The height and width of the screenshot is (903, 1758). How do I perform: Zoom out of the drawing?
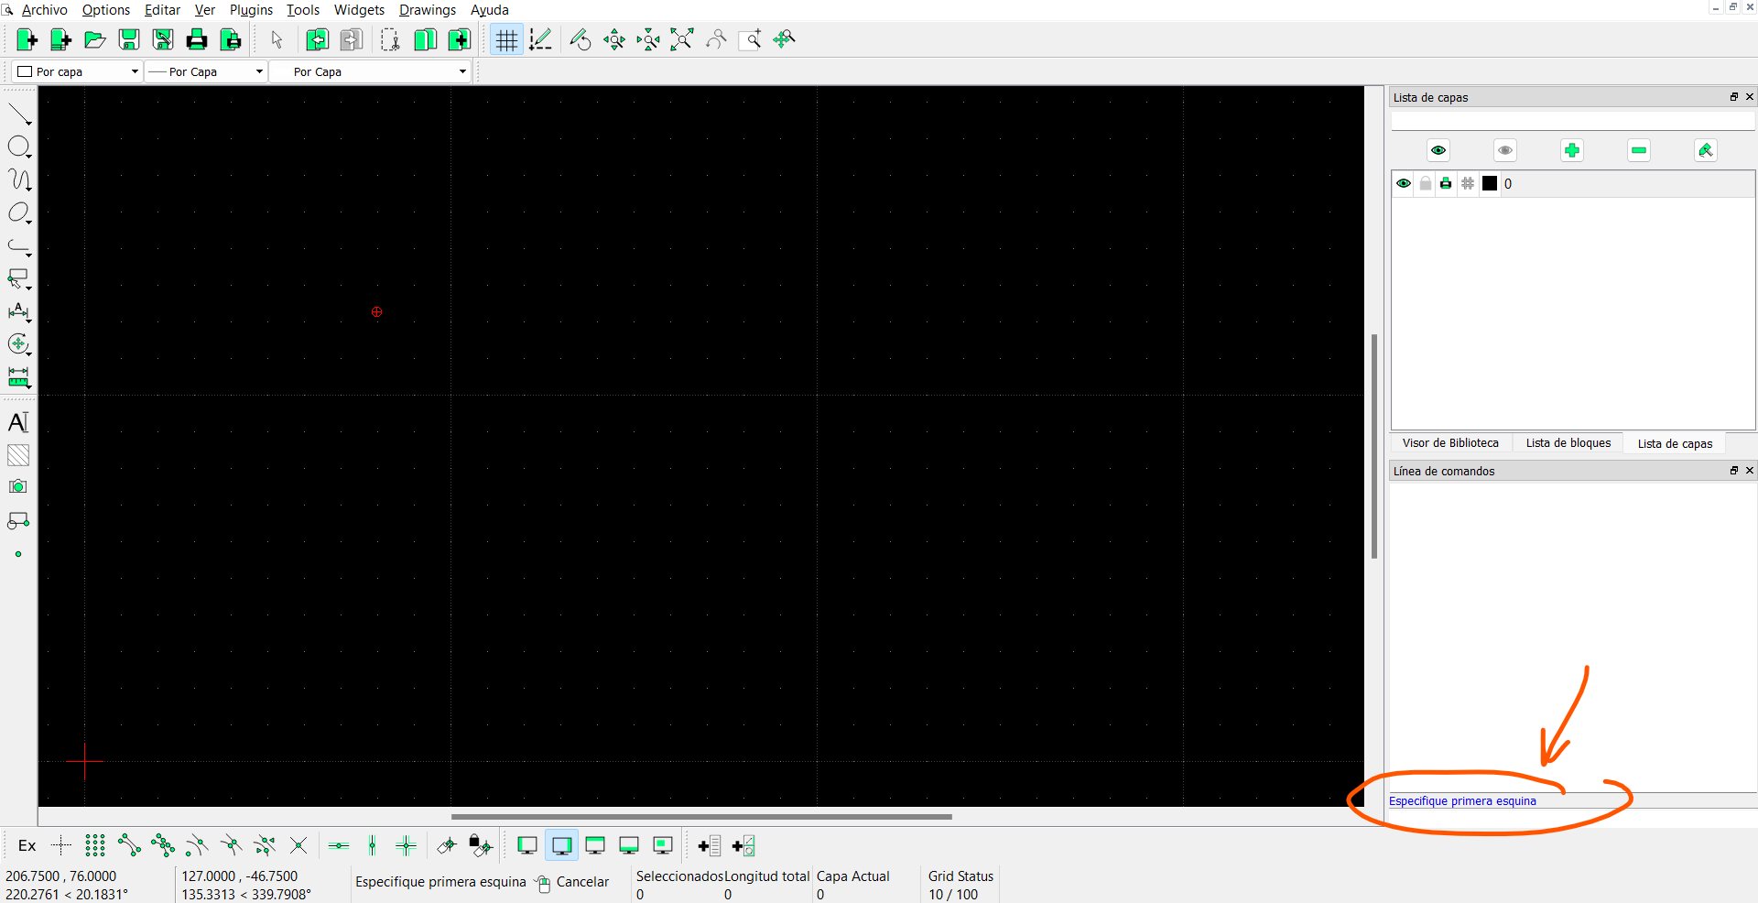[648, 39]
